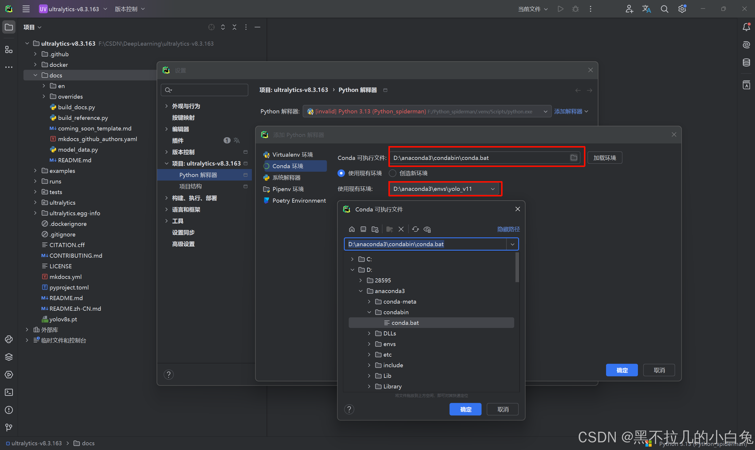Click the home directory icon in file chooser
The image size is (755, 450).
click(352, 229)
